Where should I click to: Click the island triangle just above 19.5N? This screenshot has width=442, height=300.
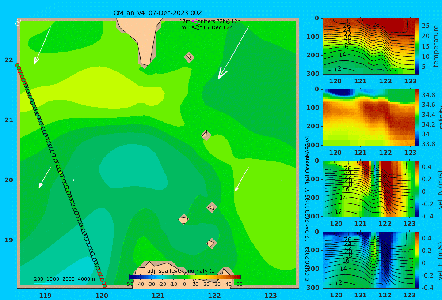point(212,207)
